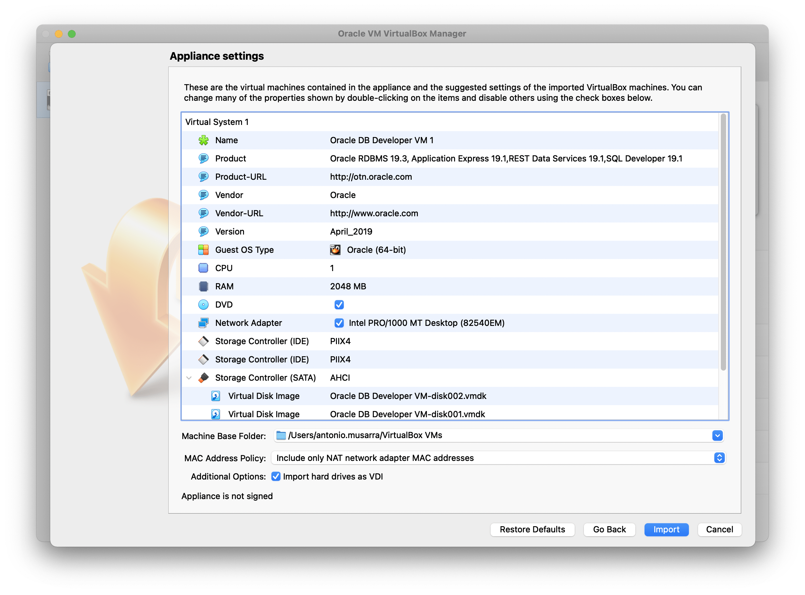The image size is (805, 595).
Task: Click the colored squares Guest OS Type icon
Action: [x=204, y=250]
